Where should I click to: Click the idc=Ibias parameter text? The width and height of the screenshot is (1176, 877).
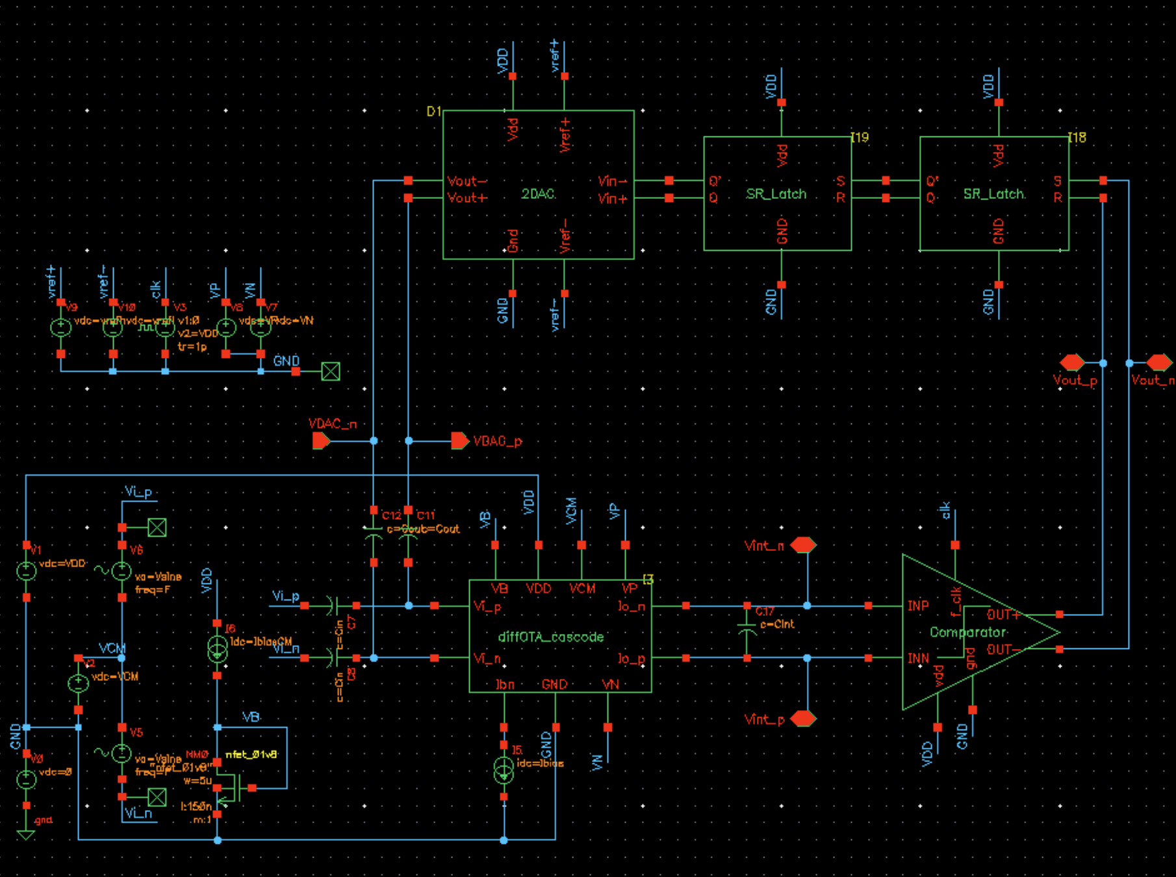point(540,763)
